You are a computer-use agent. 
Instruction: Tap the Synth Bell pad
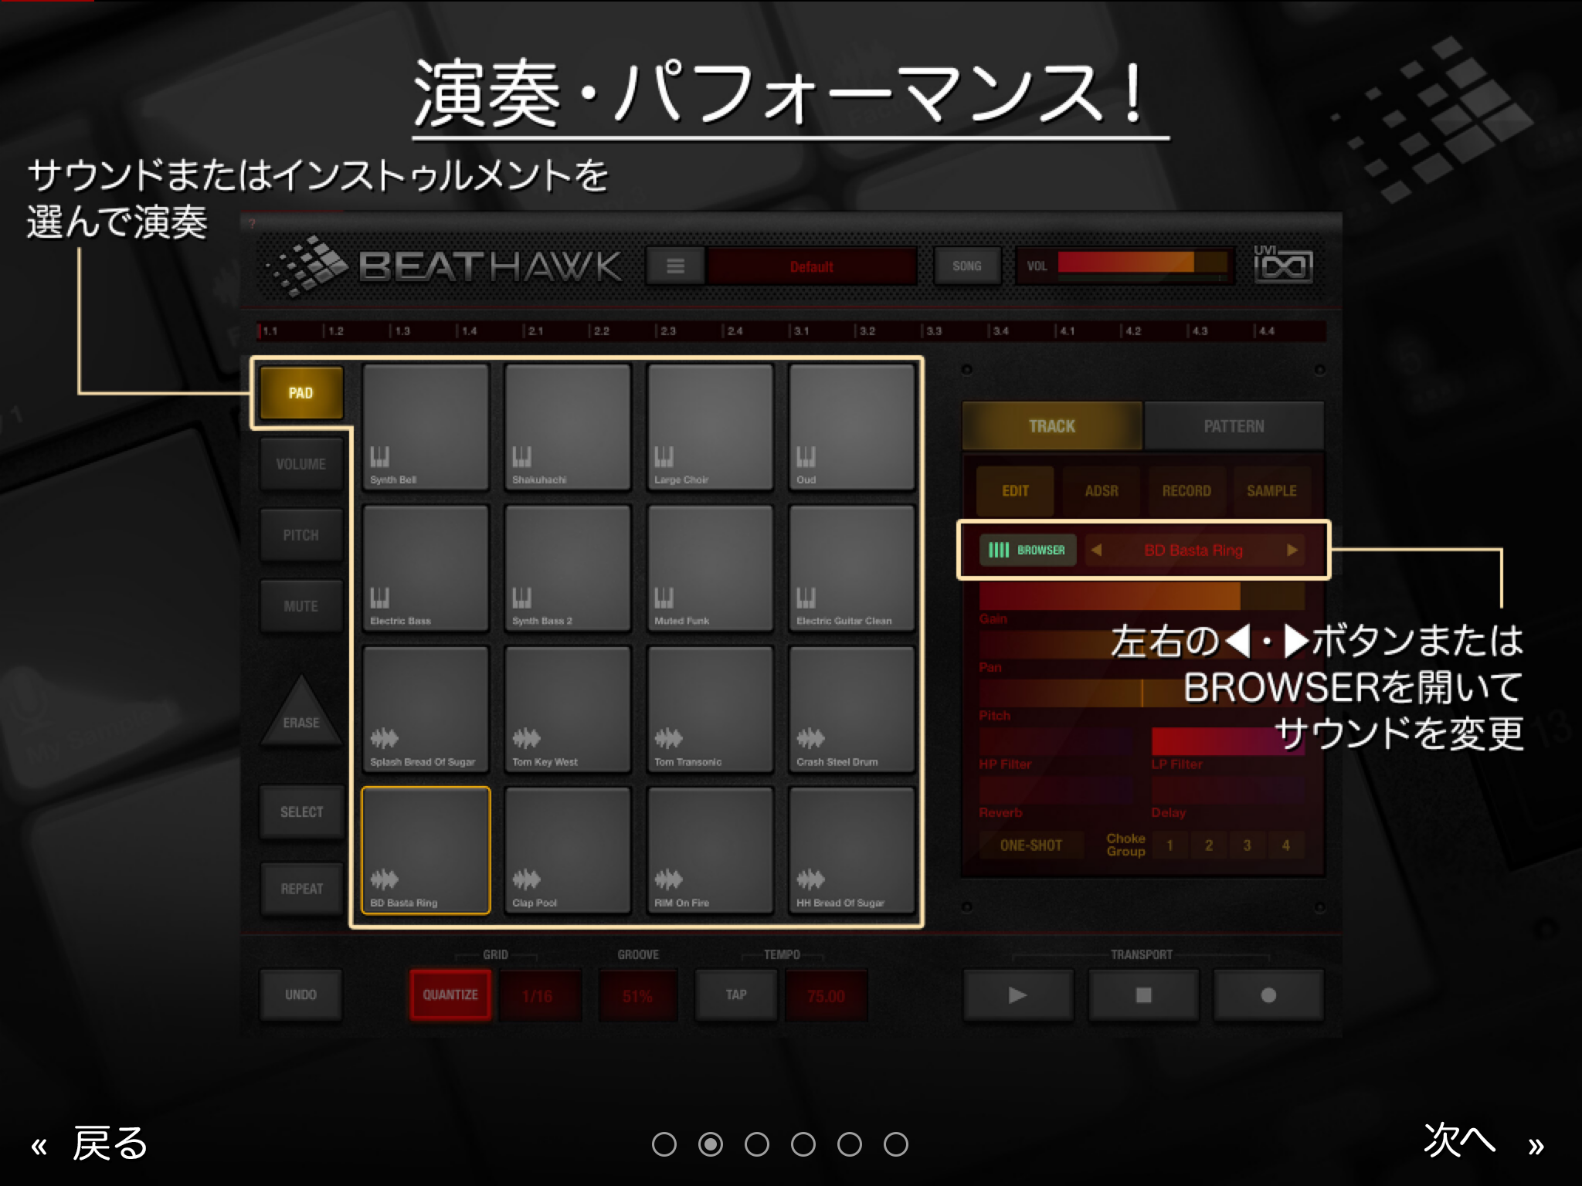pos(426,427)
